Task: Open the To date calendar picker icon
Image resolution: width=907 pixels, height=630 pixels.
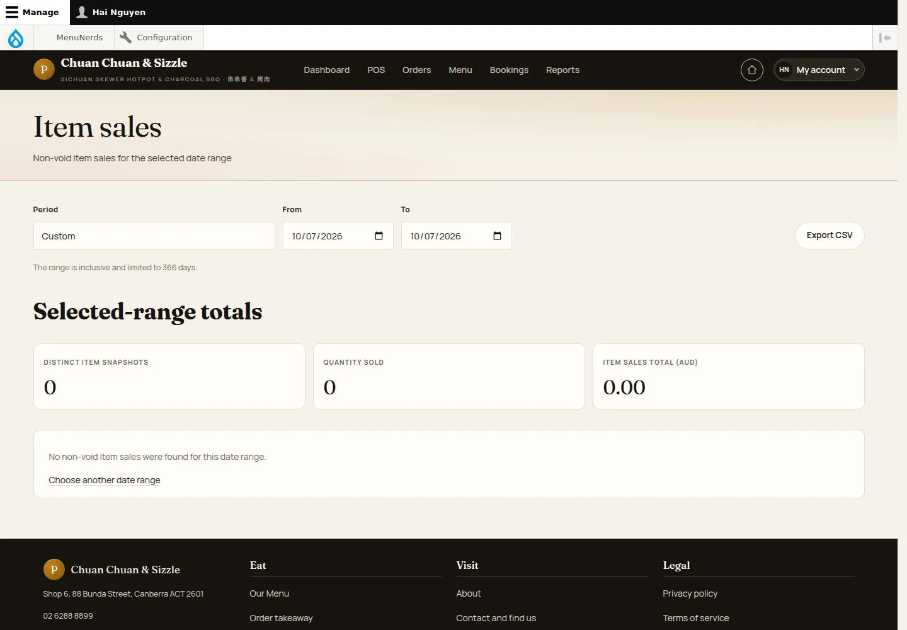Action: click(497, 236)
